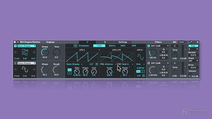Switch to engine A tab
The image size is (212, 119).
point(87,42)
